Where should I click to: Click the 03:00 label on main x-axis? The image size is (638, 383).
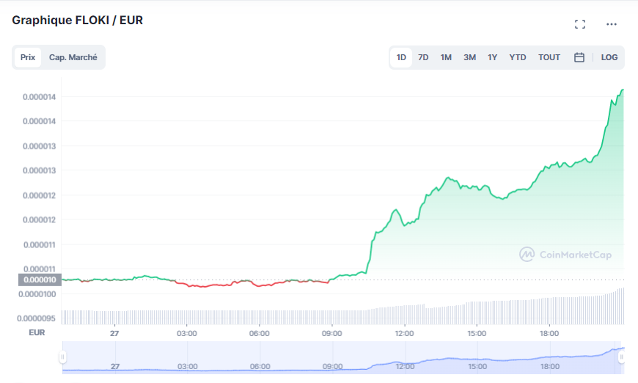click(187, 333)
